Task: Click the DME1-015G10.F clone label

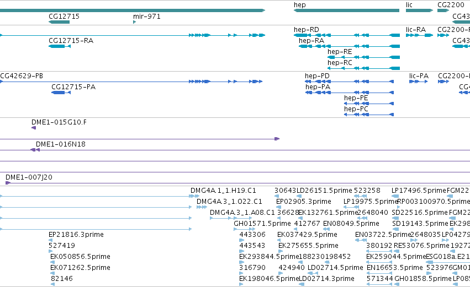Action: click(x=59, y=122)
